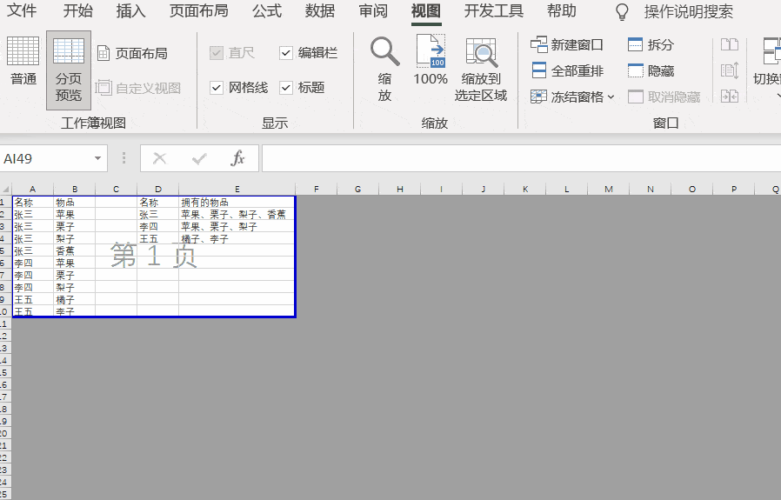Open the Page Layout (页面布局) ribbon tab

tap(199, 11)
